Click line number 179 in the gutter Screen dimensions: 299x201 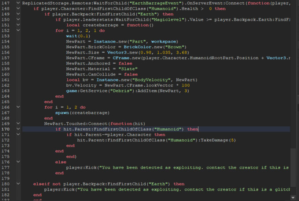click(6, 178)
